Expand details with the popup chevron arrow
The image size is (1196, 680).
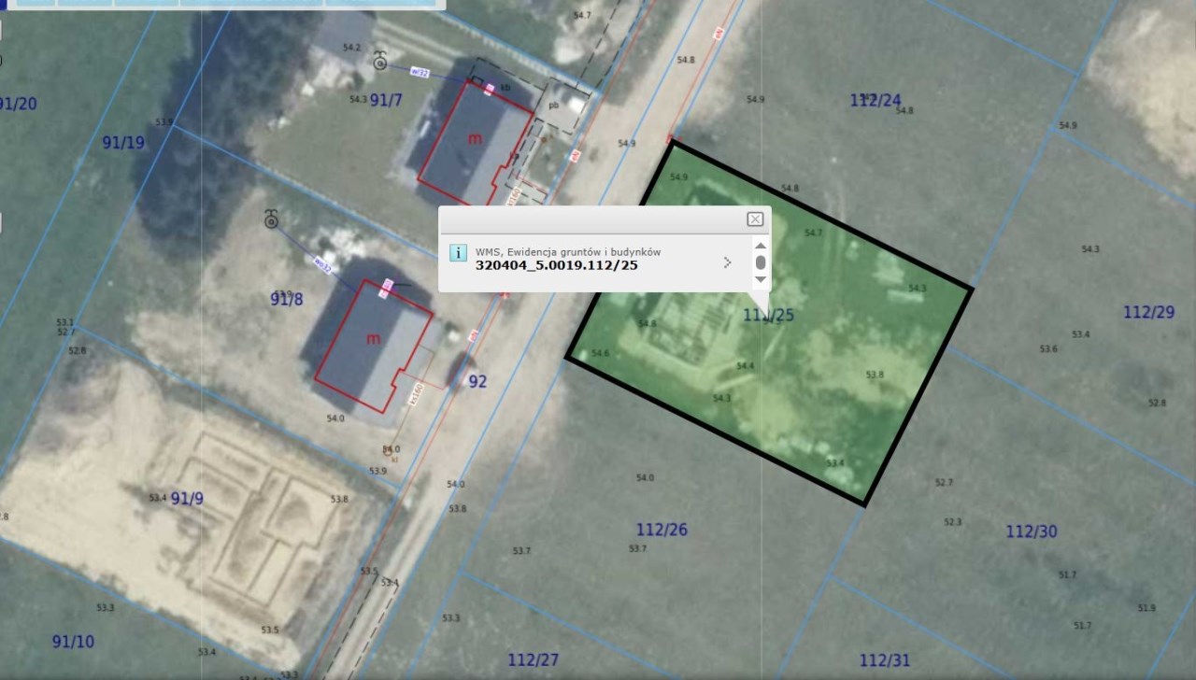727,262
